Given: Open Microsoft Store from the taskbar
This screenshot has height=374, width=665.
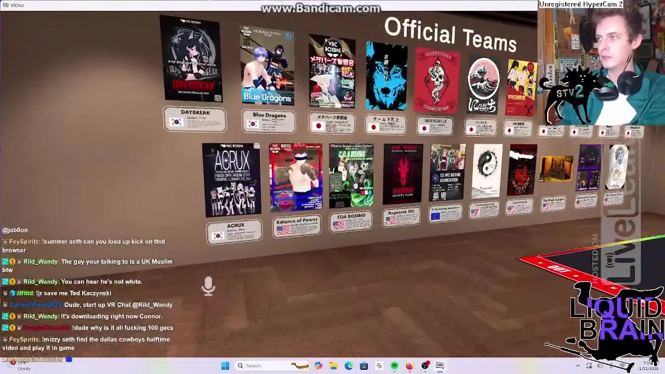Looking at the screenshot, I should click(364, 366).
